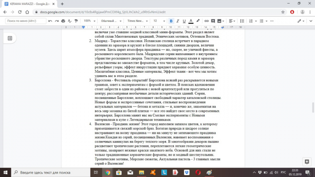Image resolution: width=315 pixels, height=177 pixels.
Task: Print the document
Action: click(63, 21)
